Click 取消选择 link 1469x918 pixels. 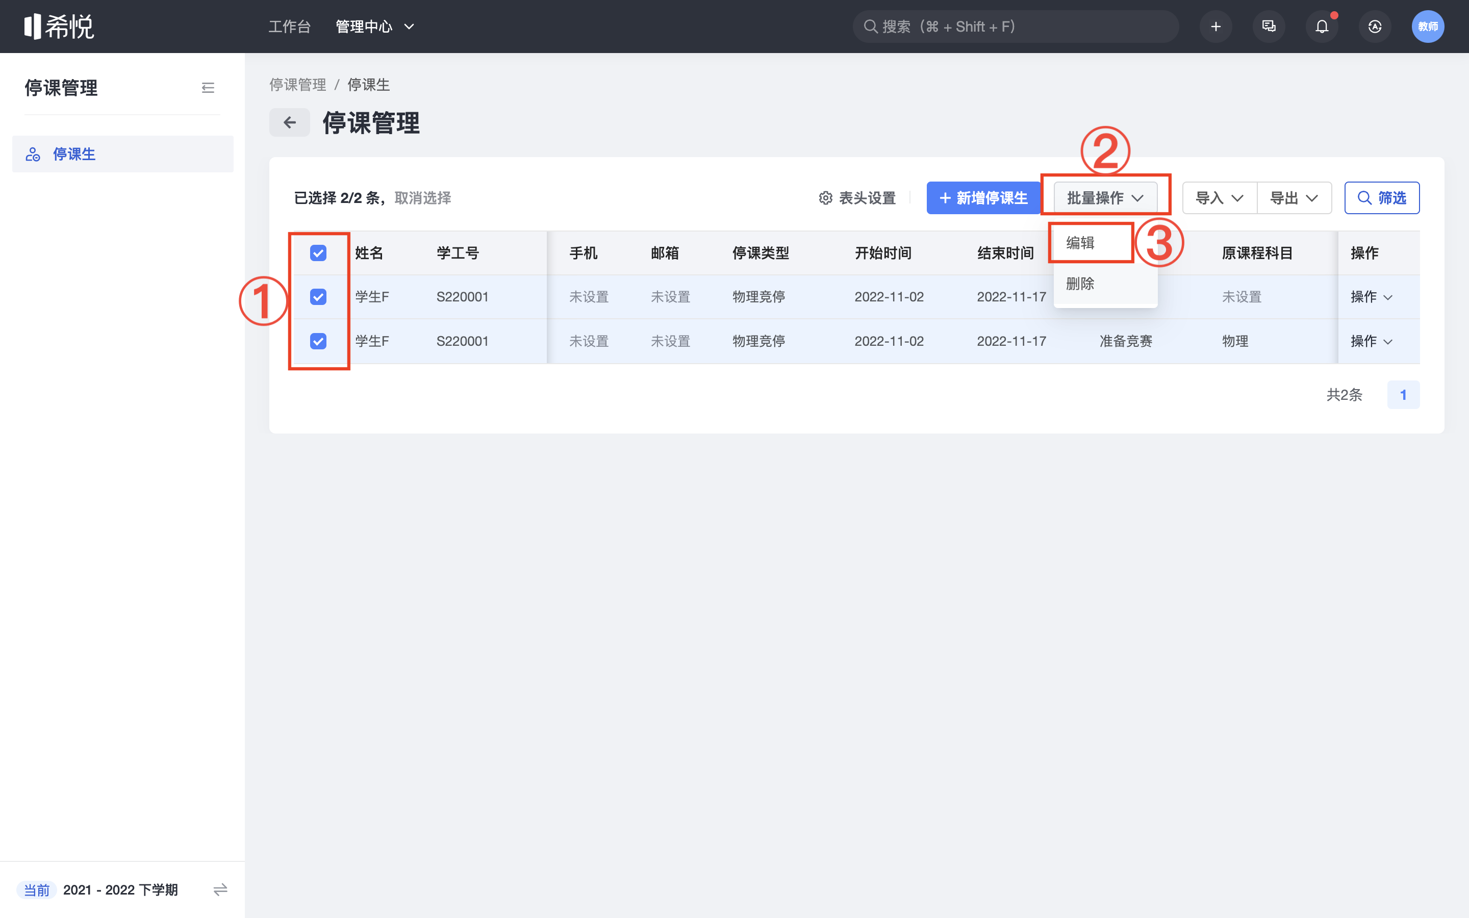pyautogui.click(x=422, y=198)
